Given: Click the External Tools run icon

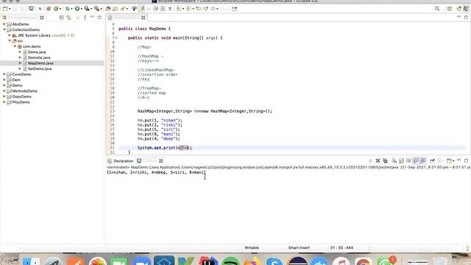Looking at the screenshot, I should click(96, 9).
